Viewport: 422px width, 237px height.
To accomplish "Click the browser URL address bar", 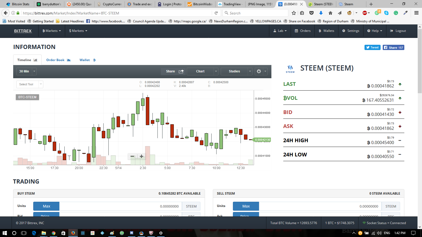I will 116,13.
